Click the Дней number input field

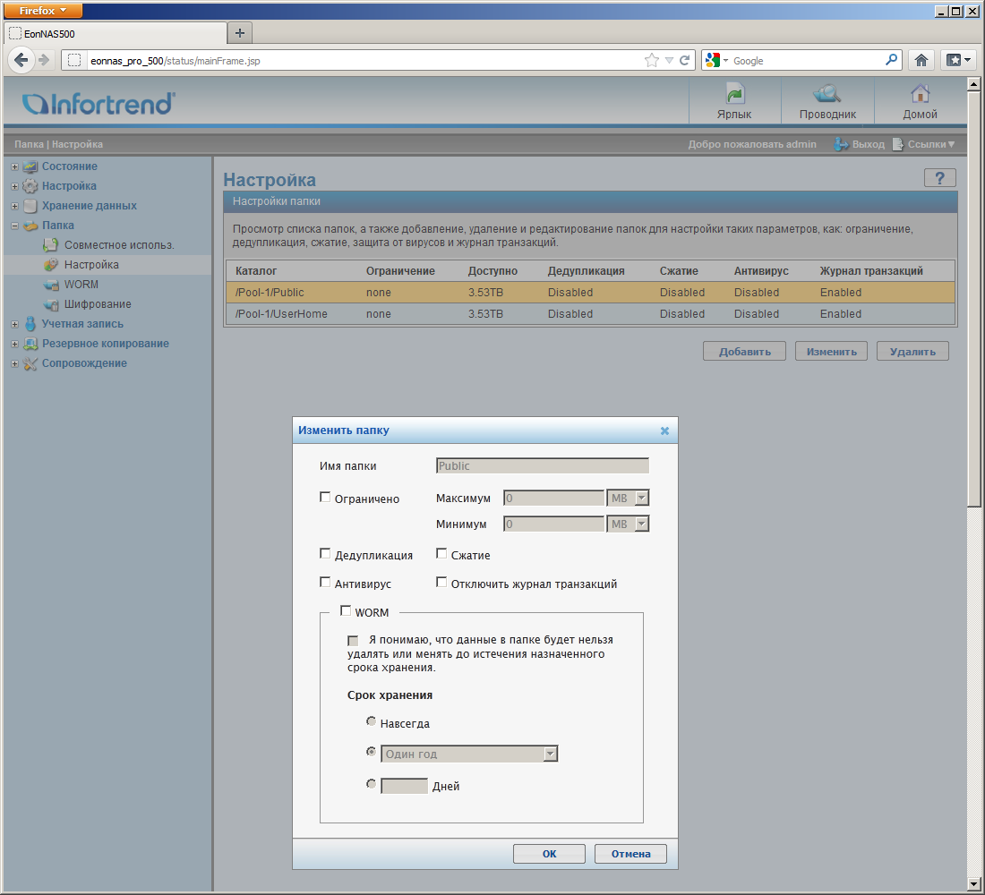404,786
